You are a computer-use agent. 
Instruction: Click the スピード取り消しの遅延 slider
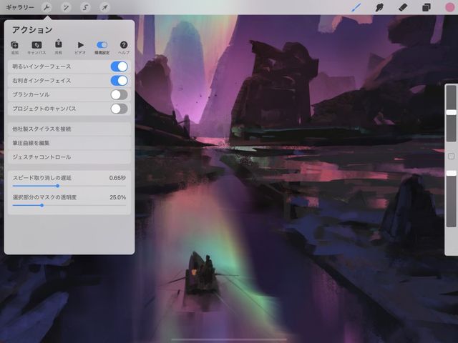pos(69,186)
